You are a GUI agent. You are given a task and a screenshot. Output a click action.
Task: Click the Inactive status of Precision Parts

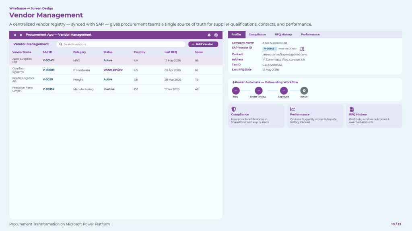pos(109,89)
